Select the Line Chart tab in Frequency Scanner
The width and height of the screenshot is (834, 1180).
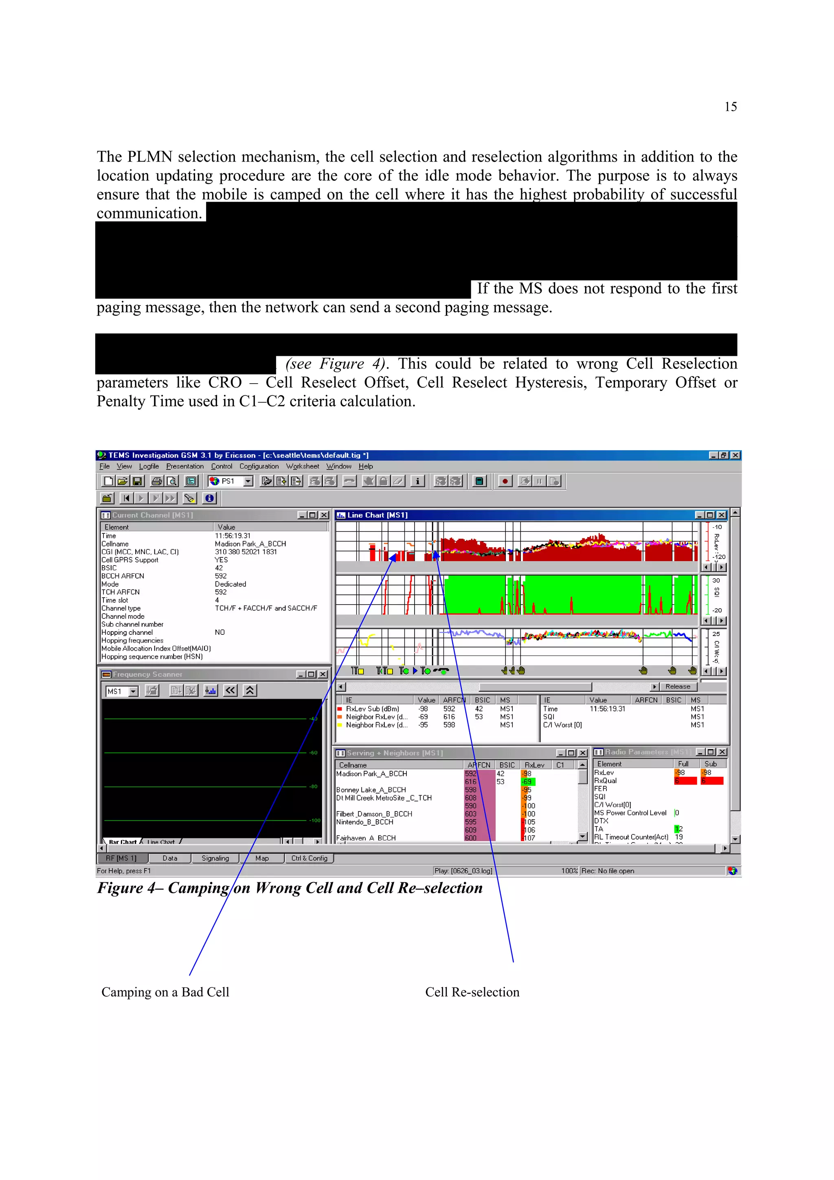coord(161,842)
